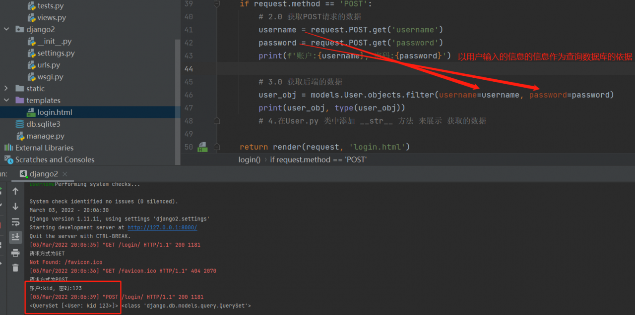Image resolution: width=635 pixels, height=315 pixels.
Task: Switch to the django2 run tab
Action: (44, 174)
